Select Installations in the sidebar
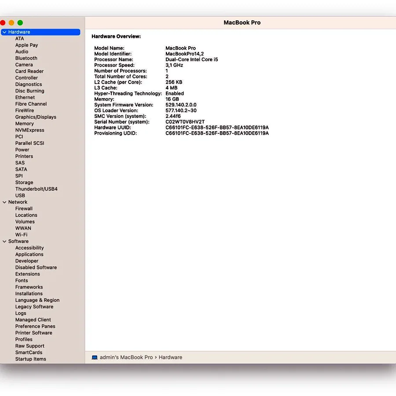The height and width of the screenshot is (396, 396). point(29,294)
